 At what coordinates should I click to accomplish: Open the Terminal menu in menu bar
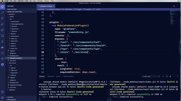pyautogui.click(x=40, y=1)
